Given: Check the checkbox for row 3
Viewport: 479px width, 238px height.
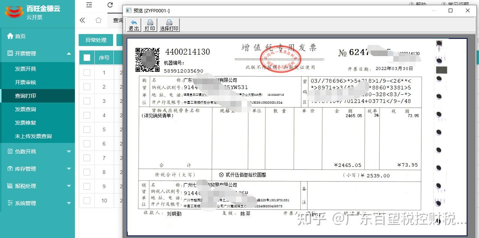Looking at the screenshot, I should pyautogui.click(x=87, y=101).
